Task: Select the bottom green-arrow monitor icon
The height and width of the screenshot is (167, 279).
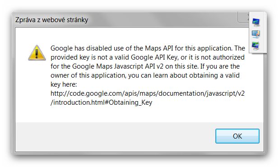Action: tap(256, 46)
